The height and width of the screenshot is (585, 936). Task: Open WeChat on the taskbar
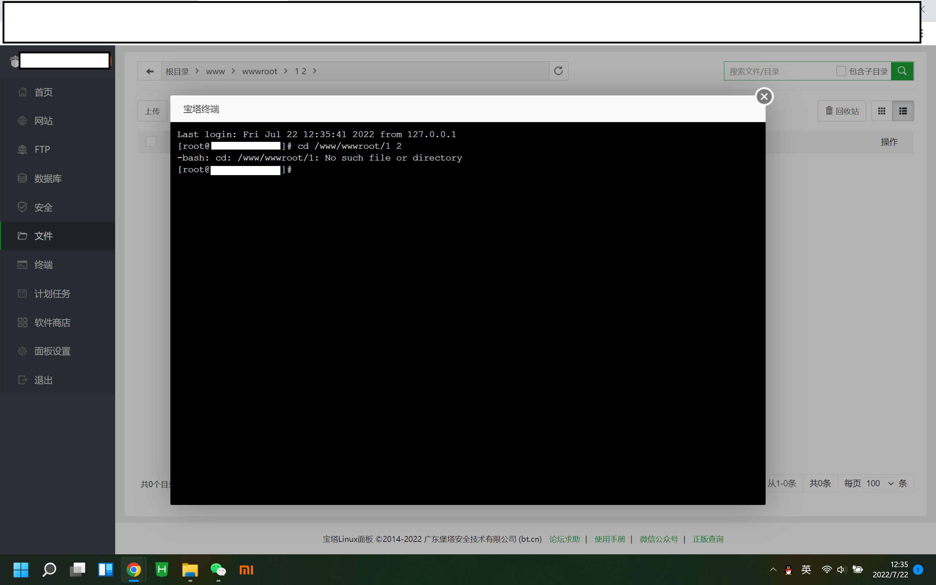pyautogui.click(x=218, y=570)
